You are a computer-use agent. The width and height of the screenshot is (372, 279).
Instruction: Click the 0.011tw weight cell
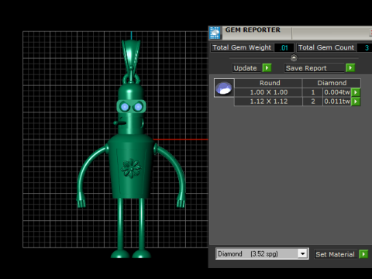coord(337,102)
